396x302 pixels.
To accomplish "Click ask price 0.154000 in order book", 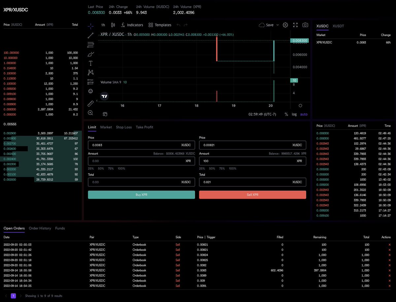I will coord(10,68).
